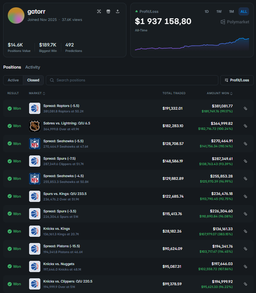Select the ALL profit/loss range
The image size is (256, 293).
pyautogui.click(x=244, y=12)
